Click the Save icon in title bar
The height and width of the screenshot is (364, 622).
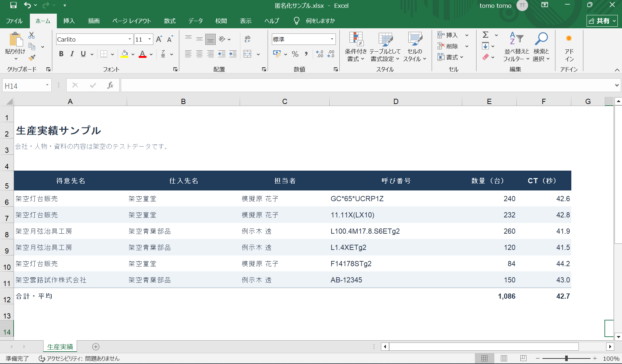pos(13,5)
